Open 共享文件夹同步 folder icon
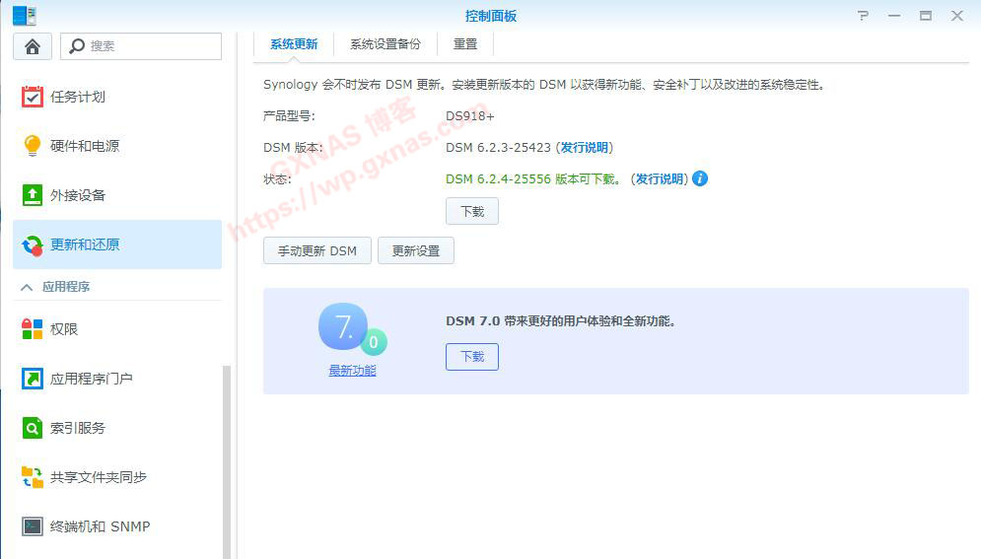The width and height of the screenshot is (981, 559). [x=33, y=477]
